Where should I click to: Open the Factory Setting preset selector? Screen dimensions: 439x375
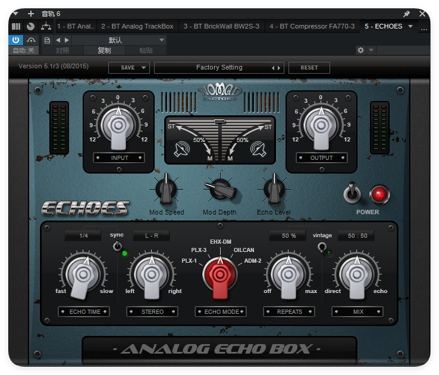pos(219,68)
